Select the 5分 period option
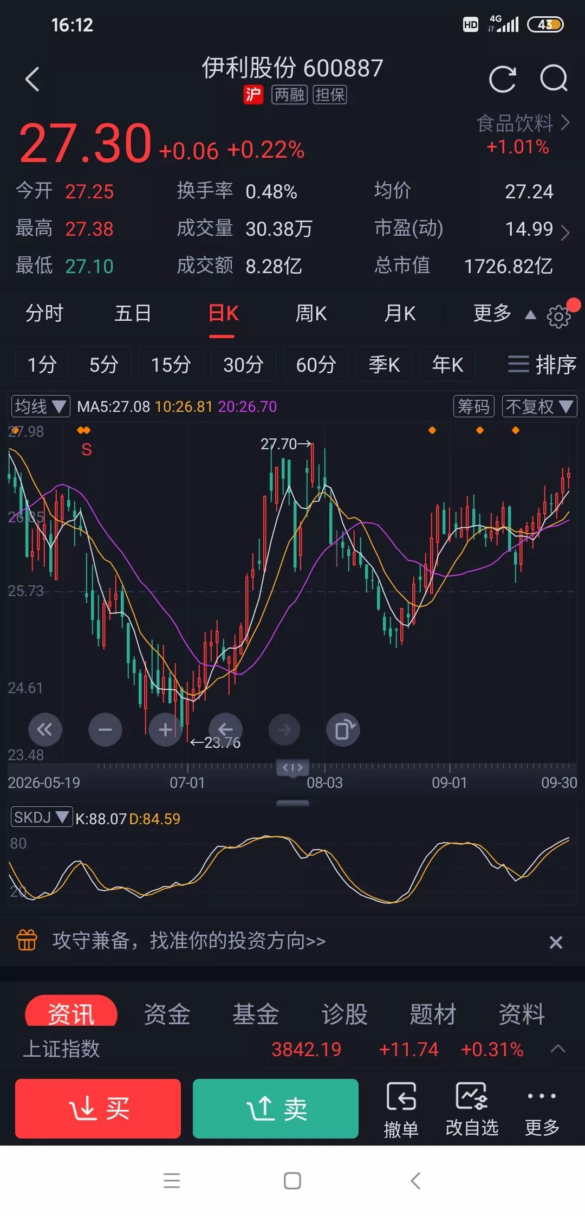585x1216 pixels. [x=103, y=364]
